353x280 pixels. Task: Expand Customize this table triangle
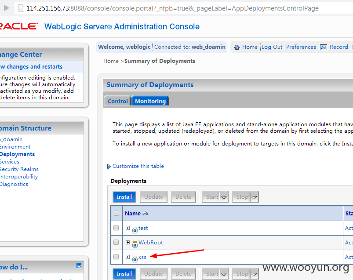tap(109, 166)
